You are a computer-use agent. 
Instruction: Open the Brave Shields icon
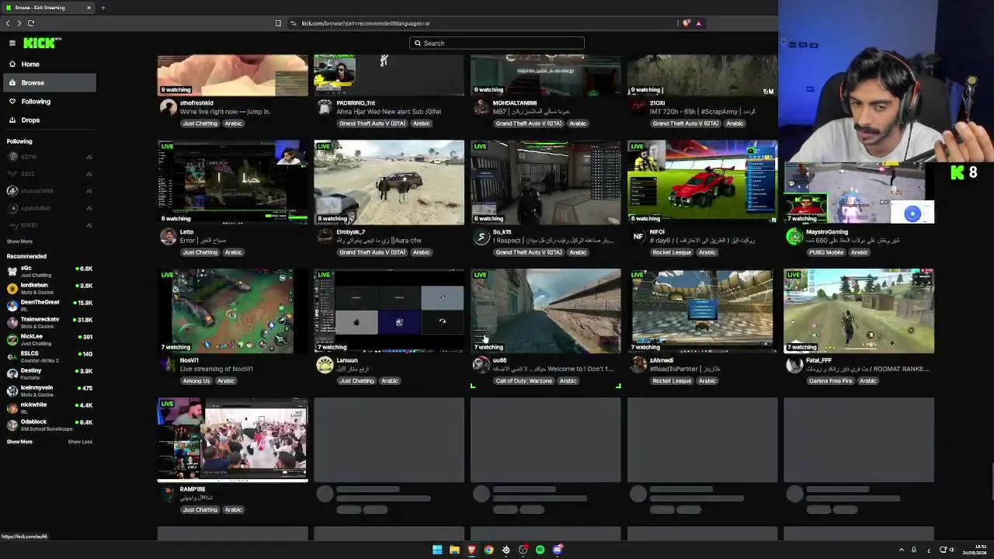686,23
